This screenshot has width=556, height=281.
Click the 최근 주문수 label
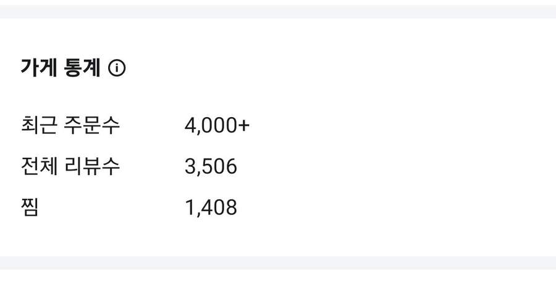[70, 126]
